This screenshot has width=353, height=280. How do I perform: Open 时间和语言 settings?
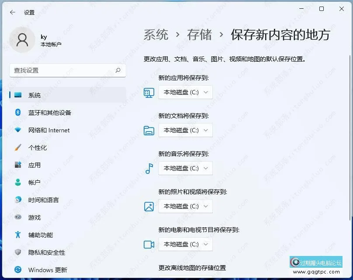[x=44, y=200]
